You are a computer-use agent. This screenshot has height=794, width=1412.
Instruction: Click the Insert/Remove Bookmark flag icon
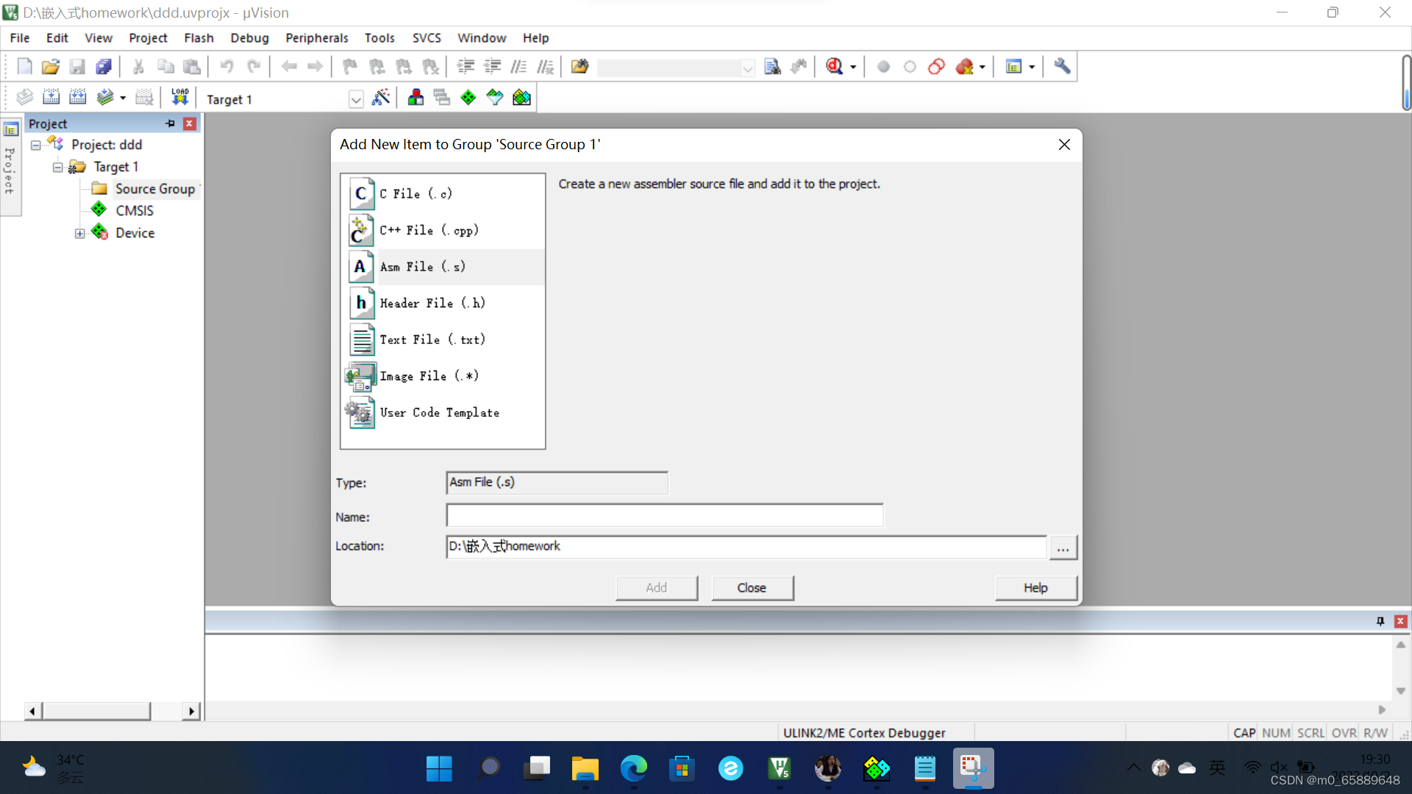350,67
